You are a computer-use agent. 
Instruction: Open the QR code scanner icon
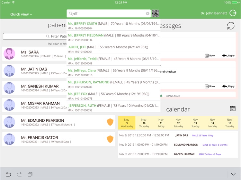tap(155, 13)
